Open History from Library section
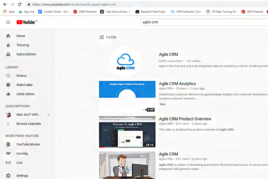Image resolution: width=268 pixels, height=179 pixels. coord(22,76)
